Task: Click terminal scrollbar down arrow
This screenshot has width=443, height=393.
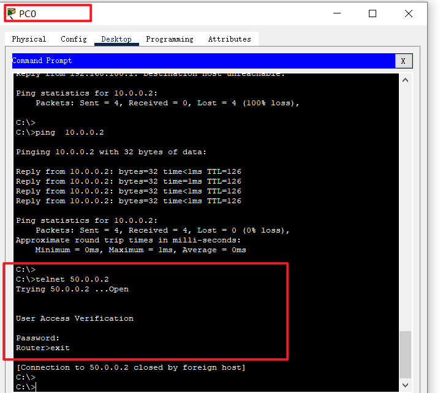Action: click(405, 385)
